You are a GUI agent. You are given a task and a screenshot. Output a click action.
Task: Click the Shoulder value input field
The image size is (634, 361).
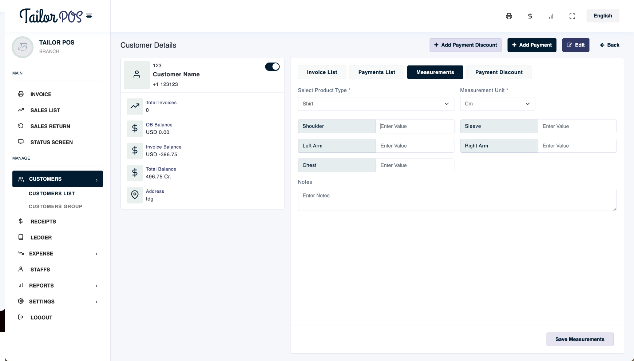click(x=415, y=126)
